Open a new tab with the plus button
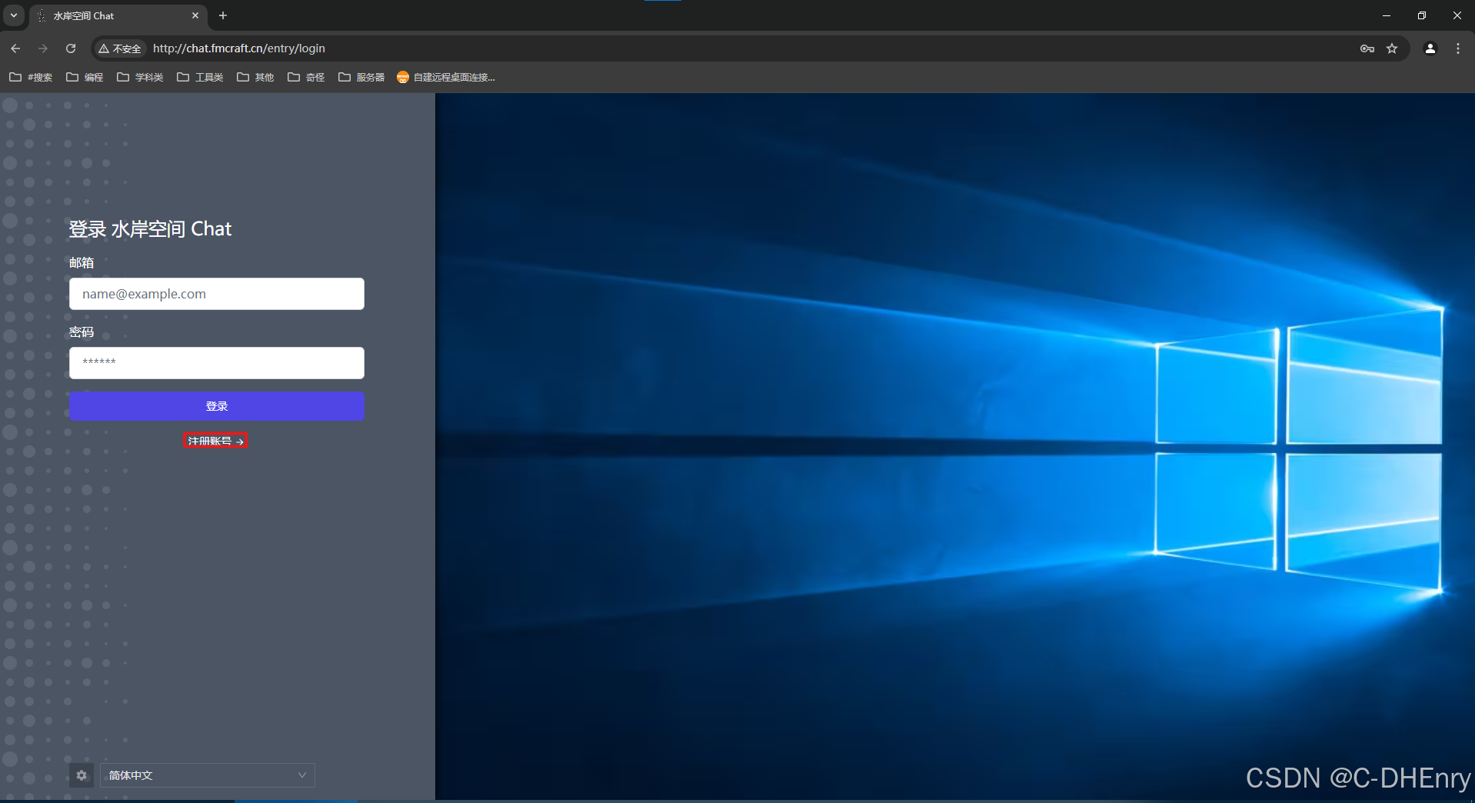1475x803 pixels. pyautogui.click(x=223, y=15)
